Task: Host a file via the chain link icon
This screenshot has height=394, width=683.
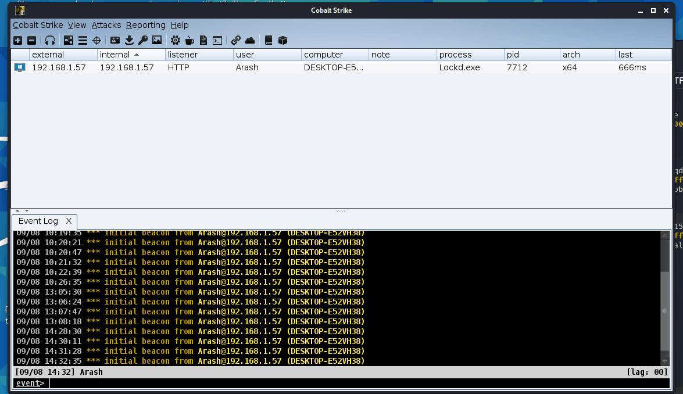Action: click(235, 41)
